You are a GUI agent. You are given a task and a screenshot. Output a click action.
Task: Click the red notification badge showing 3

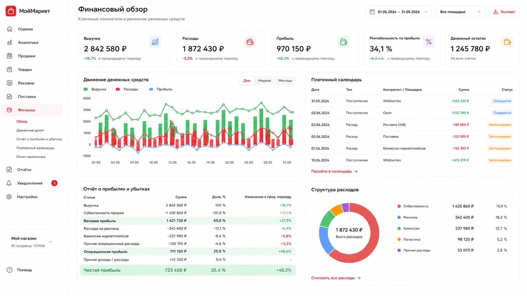click(54, 183)
